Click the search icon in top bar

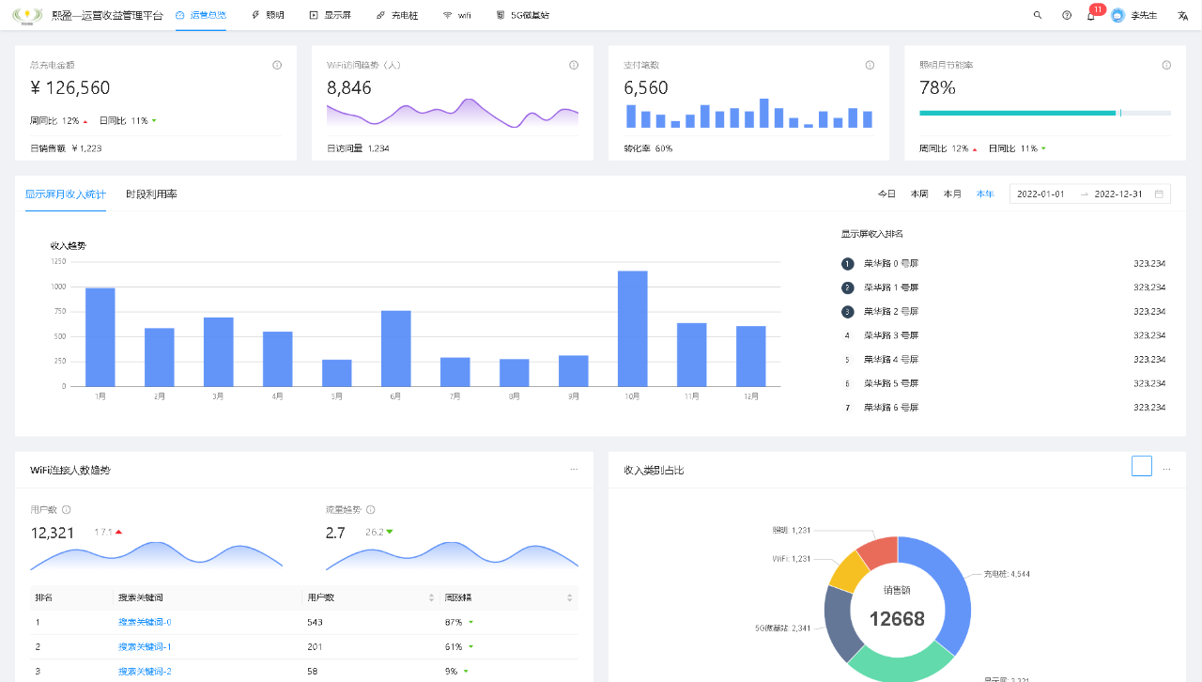tap(1038, 15)
